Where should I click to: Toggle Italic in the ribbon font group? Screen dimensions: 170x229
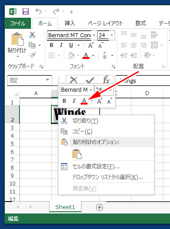pos(61,45)
